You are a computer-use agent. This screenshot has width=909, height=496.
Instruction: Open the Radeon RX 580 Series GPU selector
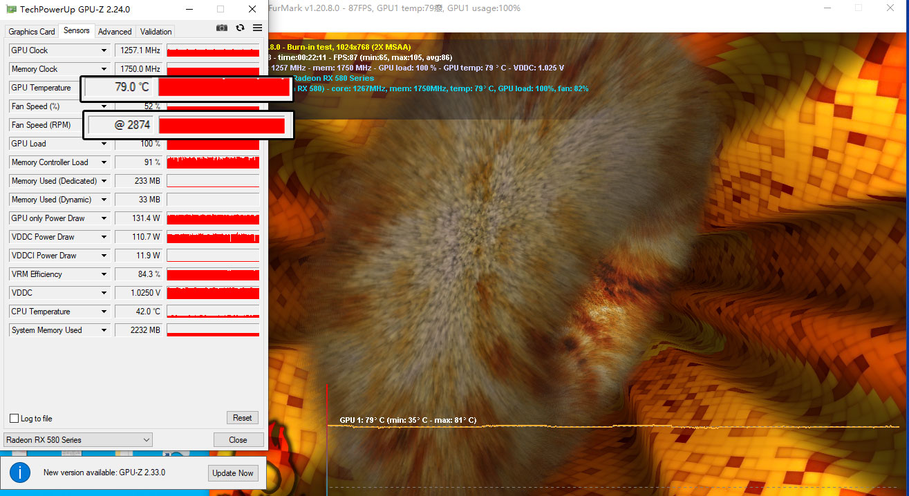(x=77, y=439)
